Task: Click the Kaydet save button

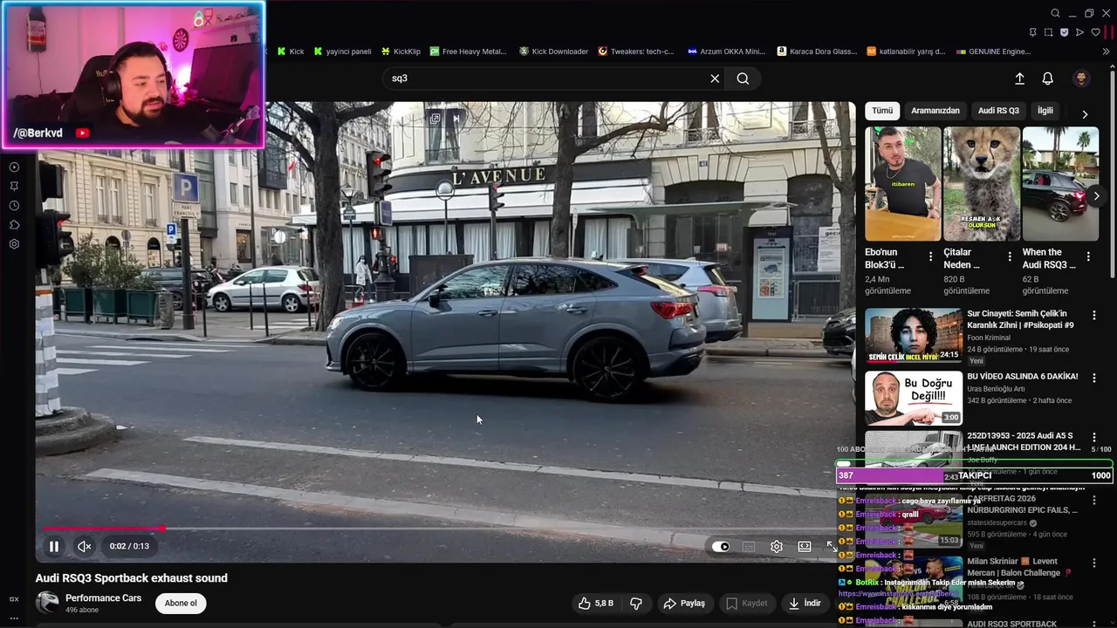Action: tap(746, 603)
